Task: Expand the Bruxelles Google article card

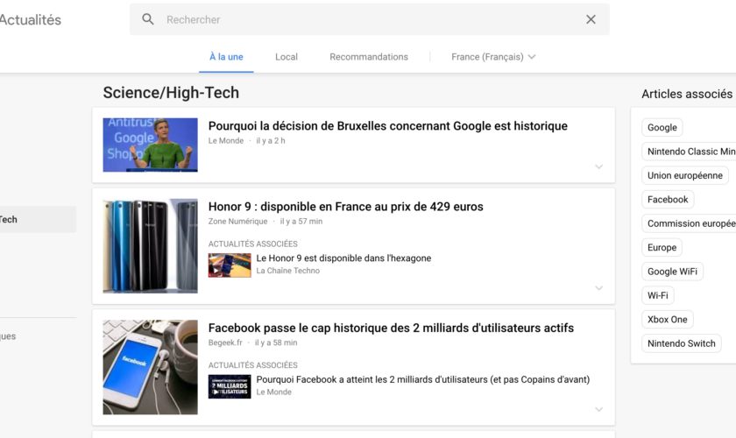Action: tap(599, 166)
